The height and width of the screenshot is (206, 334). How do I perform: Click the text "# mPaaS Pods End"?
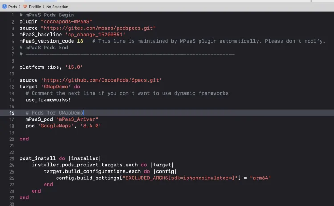coord(44,48)
